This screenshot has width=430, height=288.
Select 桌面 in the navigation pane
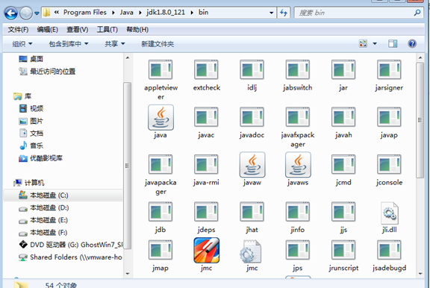[37, 59]
